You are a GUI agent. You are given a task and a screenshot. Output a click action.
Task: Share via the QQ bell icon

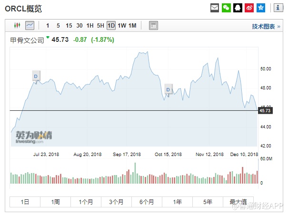[x=238, y=8]
